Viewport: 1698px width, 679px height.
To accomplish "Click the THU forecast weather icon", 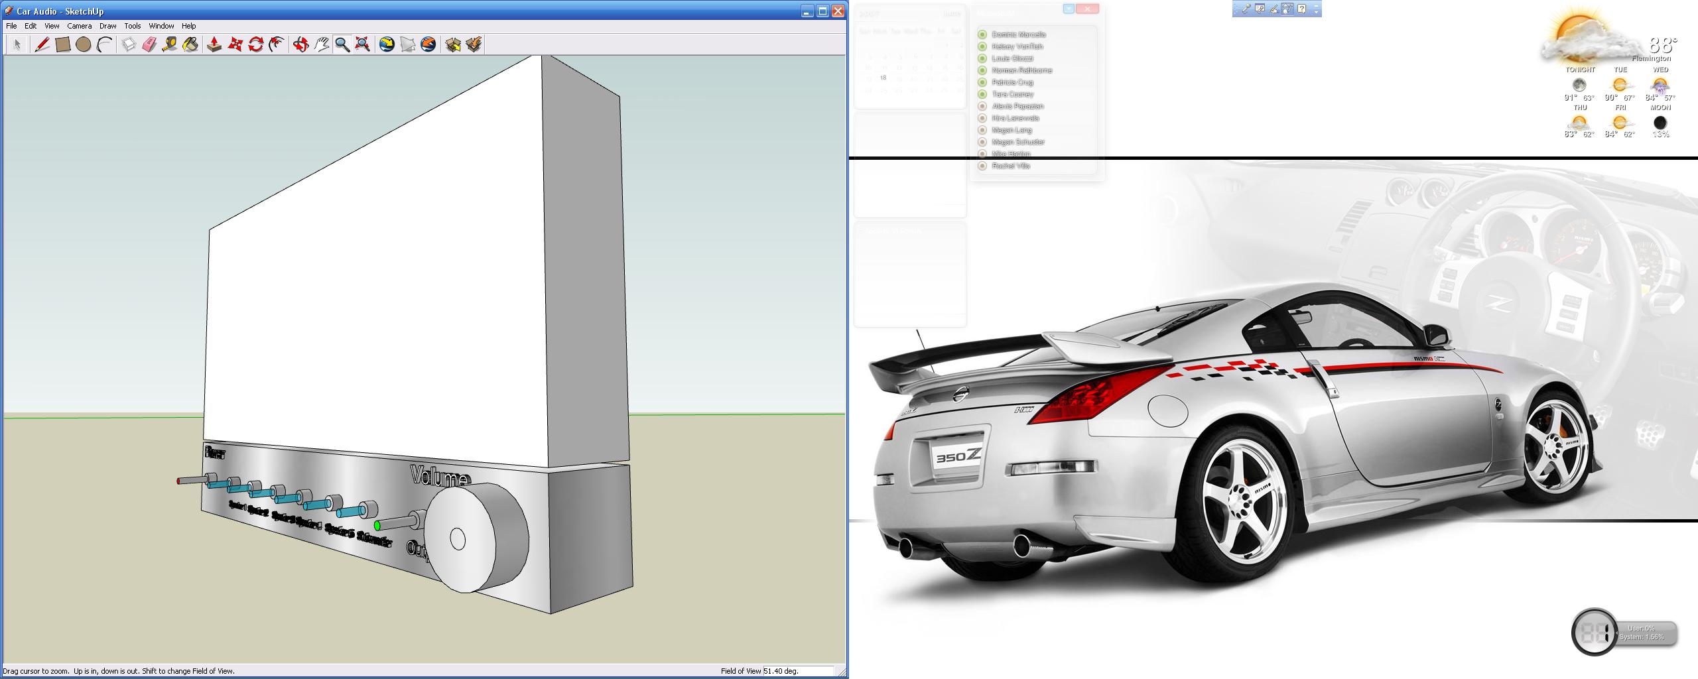I will click(1579, 123).
